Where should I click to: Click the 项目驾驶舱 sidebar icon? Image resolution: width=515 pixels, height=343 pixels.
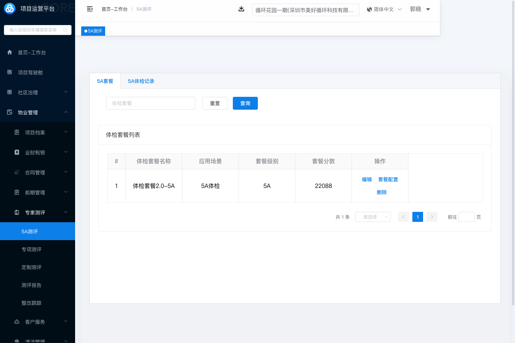point(10,72)
